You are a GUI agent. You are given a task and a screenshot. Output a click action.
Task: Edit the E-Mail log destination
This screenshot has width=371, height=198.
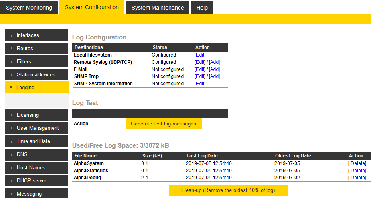(x=200, y=69)
